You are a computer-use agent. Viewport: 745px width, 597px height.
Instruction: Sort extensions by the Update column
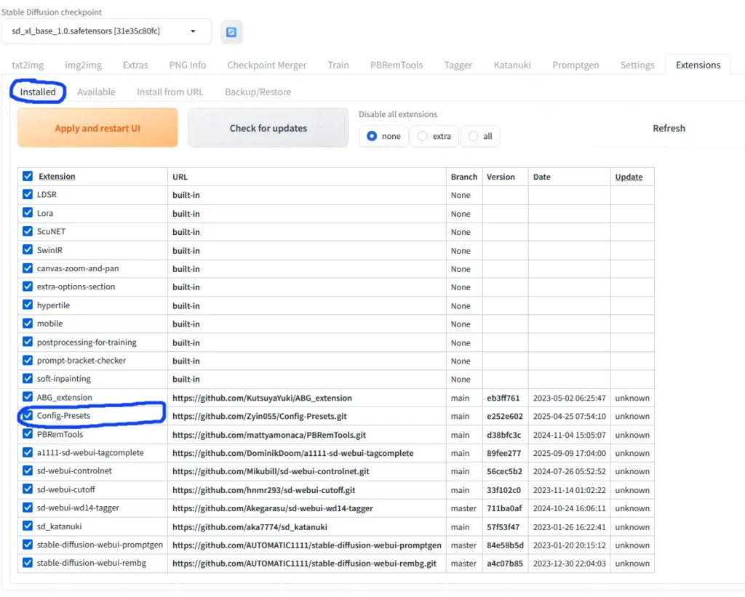[629, 177]
